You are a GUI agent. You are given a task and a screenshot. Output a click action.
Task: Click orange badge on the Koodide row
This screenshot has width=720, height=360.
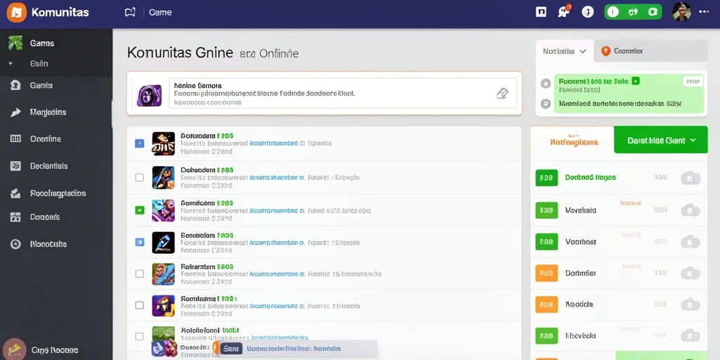click(546, 304)
